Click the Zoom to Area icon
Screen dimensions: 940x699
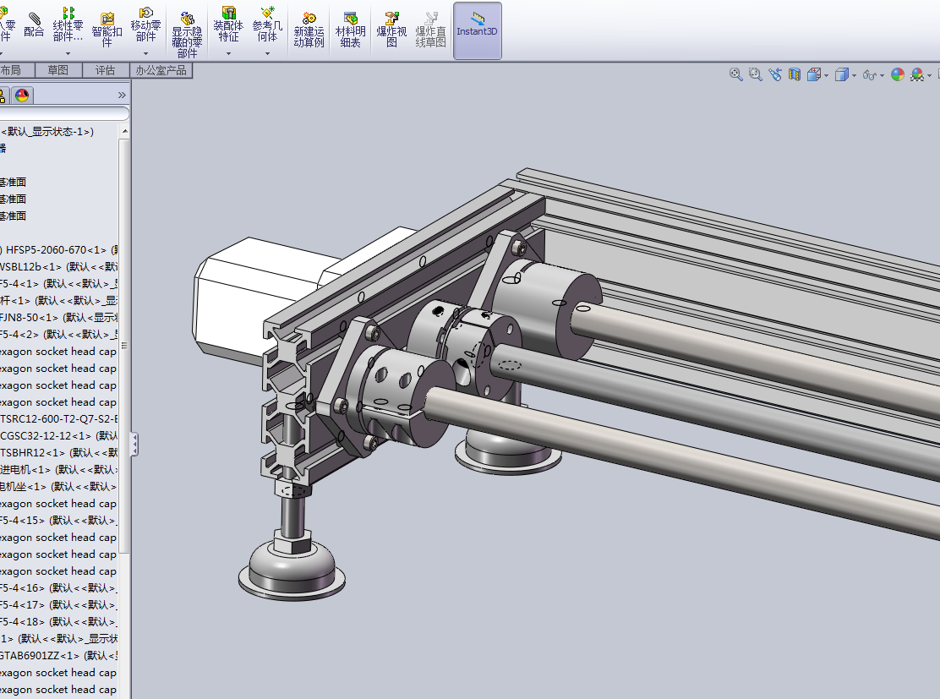(x=756, y=74)
